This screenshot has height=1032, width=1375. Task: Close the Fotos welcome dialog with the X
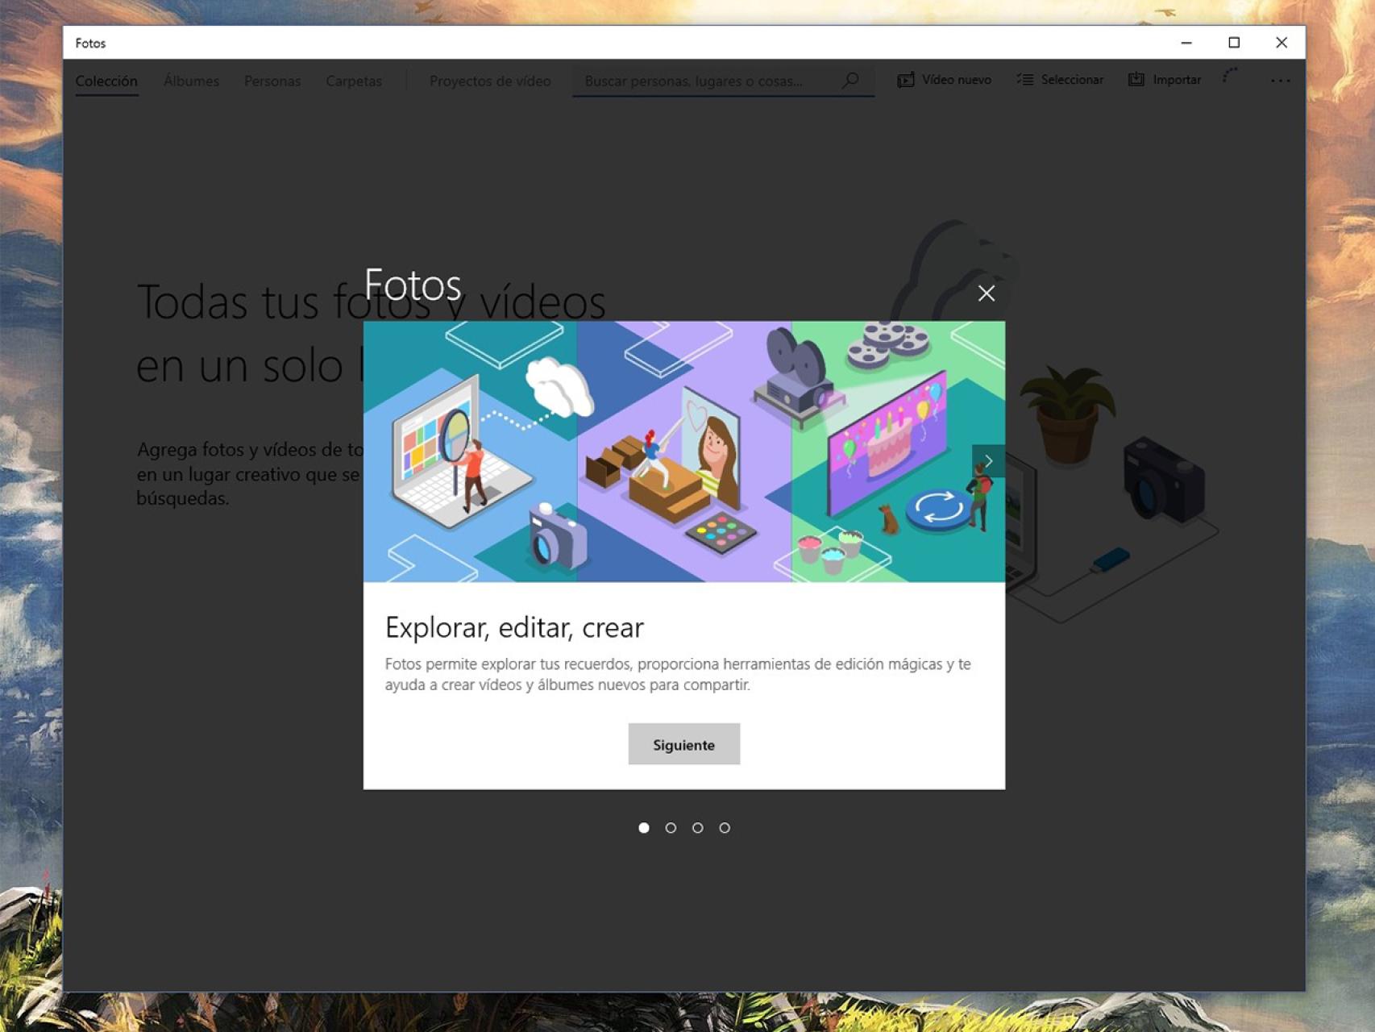coord(987,293)
